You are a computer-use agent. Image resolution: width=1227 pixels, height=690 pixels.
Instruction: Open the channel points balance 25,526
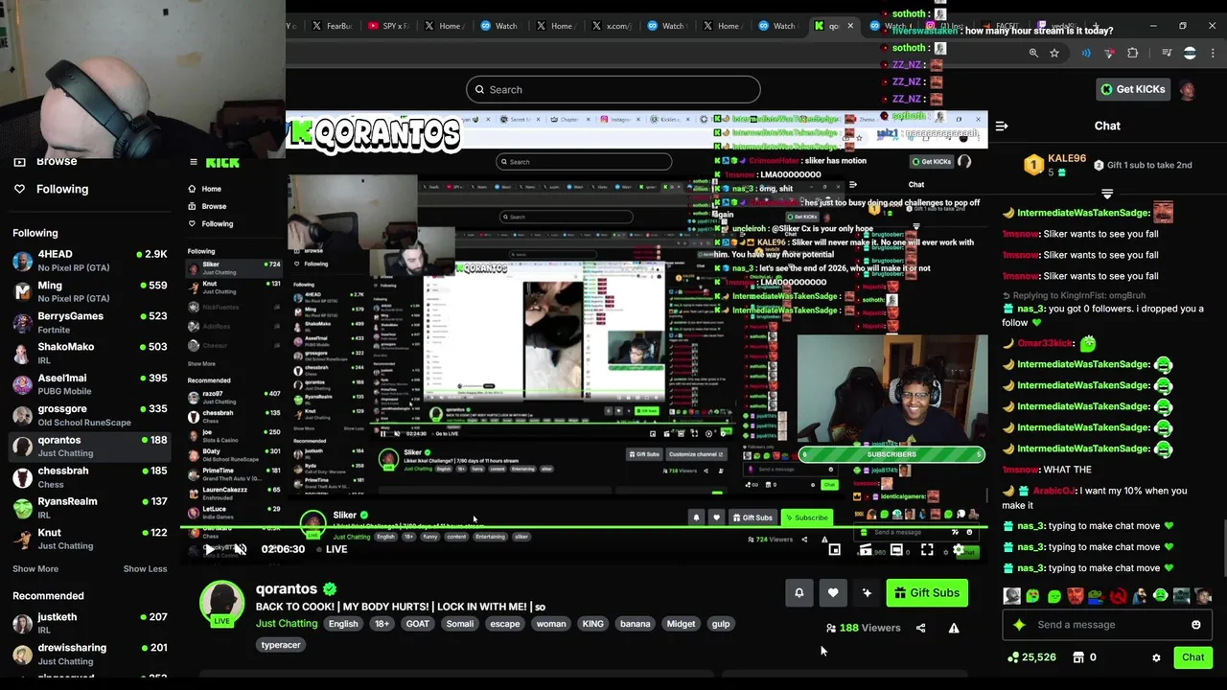point(1032,657)
